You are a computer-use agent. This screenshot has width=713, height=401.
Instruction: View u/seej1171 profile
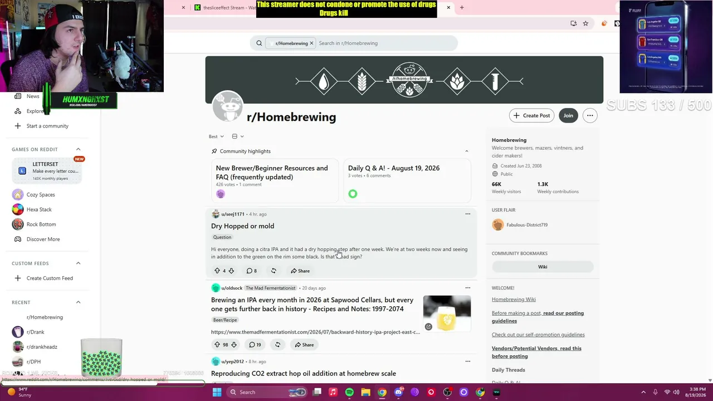[x=233, y=214]
